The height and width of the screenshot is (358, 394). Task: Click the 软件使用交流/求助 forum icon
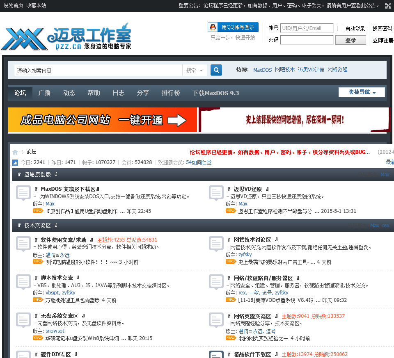coord(23,244)
